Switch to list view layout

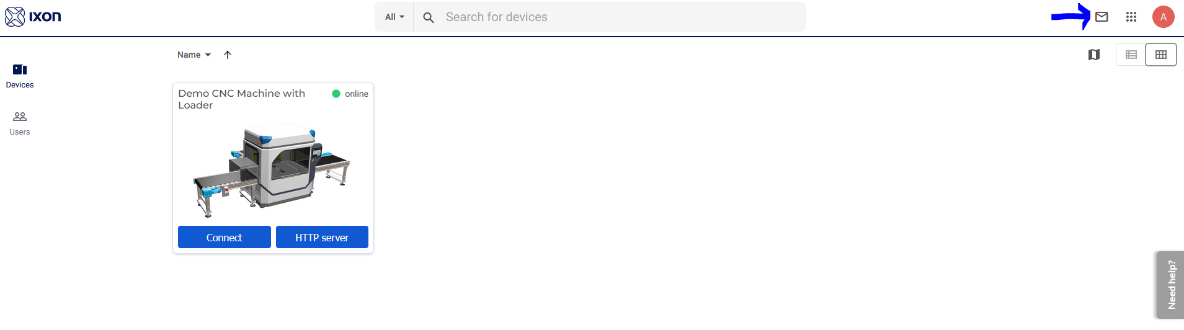[1131, 55]
